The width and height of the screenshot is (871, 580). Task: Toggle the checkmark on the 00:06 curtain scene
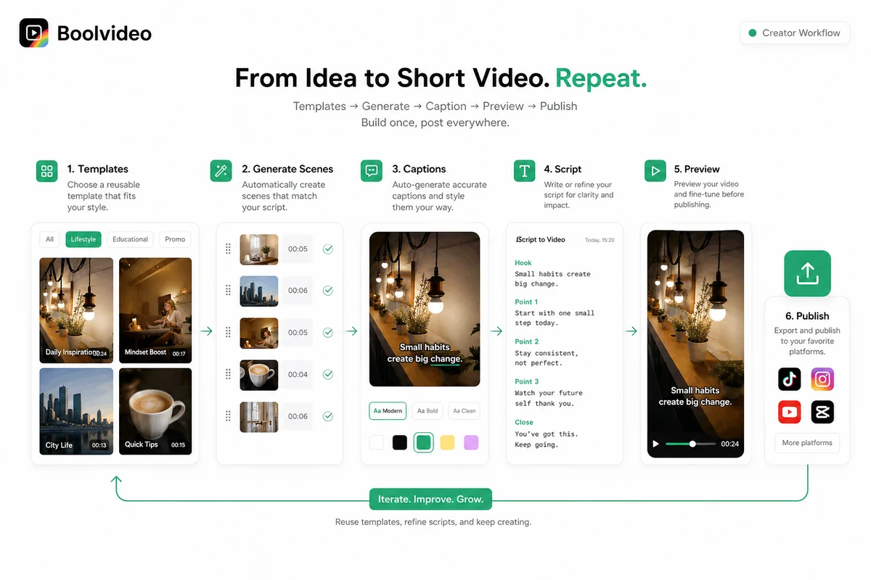(x=328, y=416)
